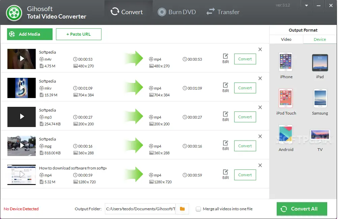Minimize the Gihosoft window
Viewport: 338px width, 219px height.
pos(318,6)
